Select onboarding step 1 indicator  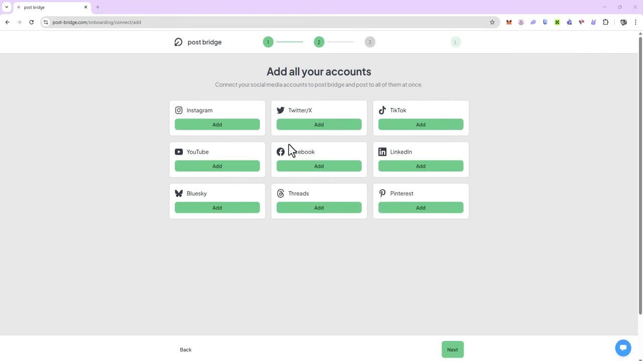268,42
